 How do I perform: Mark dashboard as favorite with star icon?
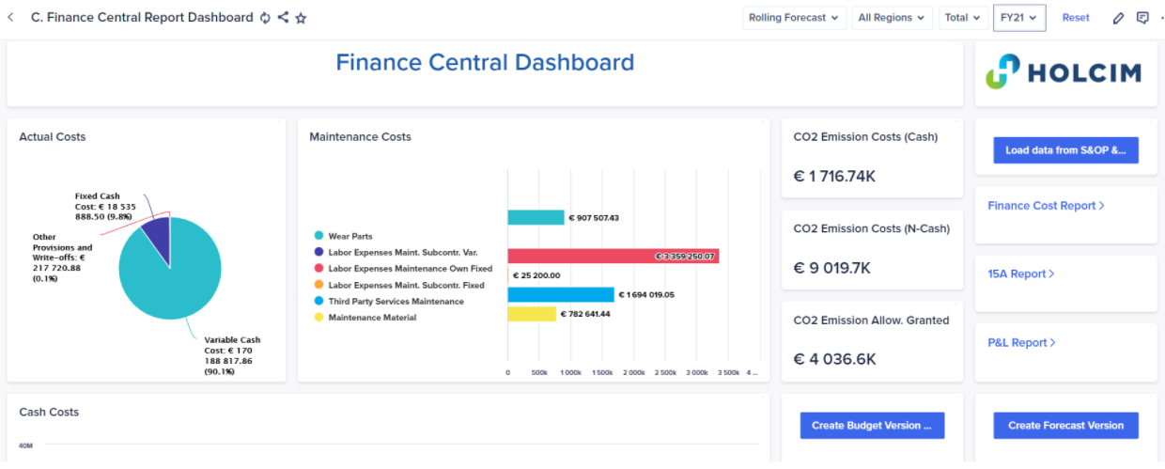point(301,18)
